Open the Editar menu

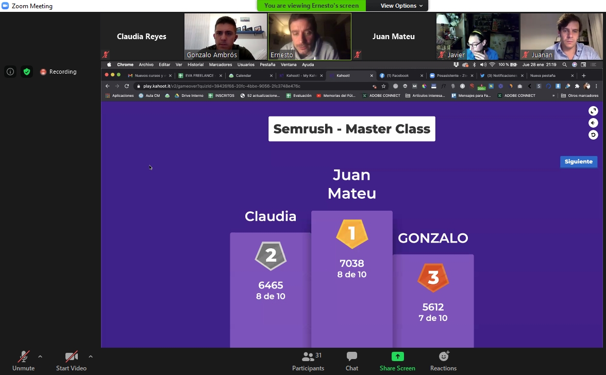(x=164, y=64)
